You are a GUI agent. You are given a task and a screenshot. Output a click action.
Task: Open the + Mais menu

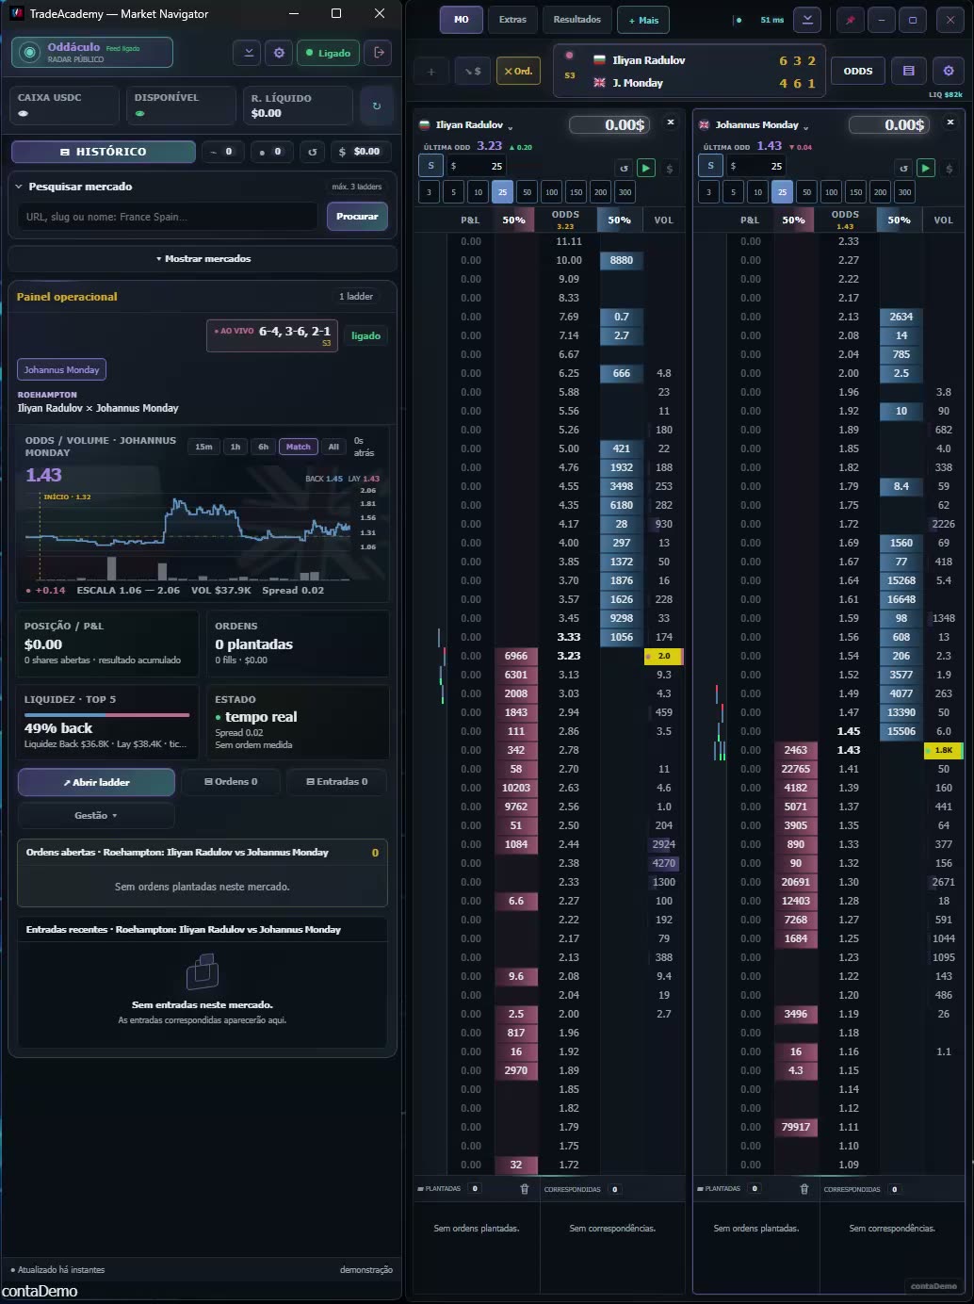coord(644,20)
